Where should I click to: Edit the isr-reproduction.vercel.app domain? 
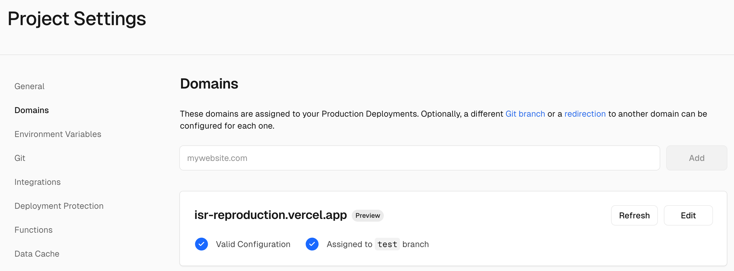pos(688,215)
